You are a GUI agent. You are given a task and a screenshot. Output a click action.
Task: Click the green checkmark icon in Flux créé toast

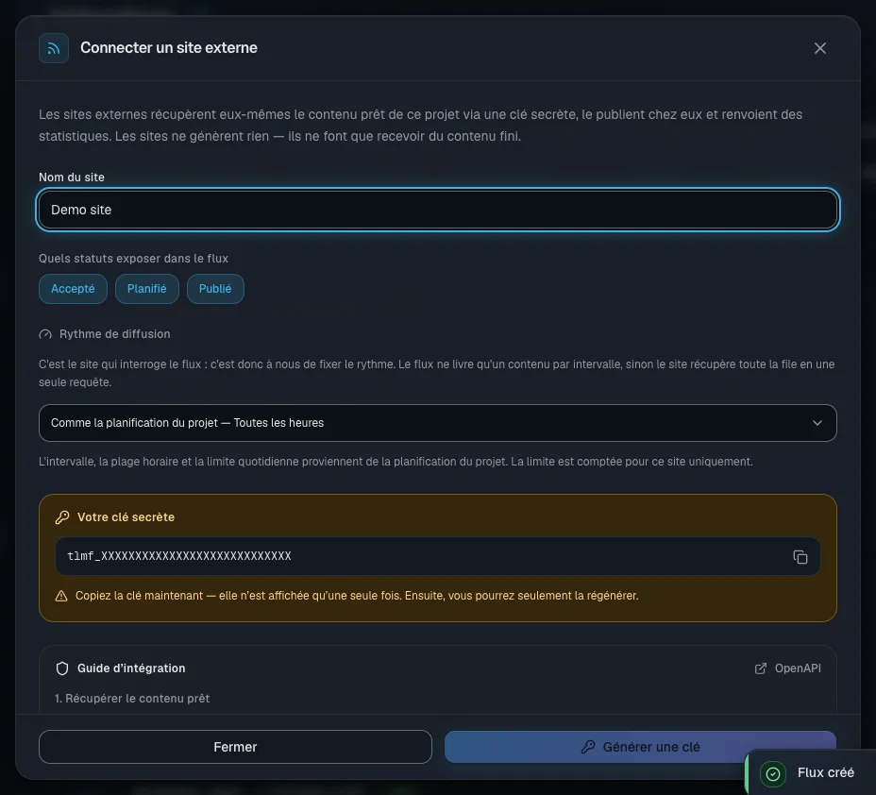773,773
